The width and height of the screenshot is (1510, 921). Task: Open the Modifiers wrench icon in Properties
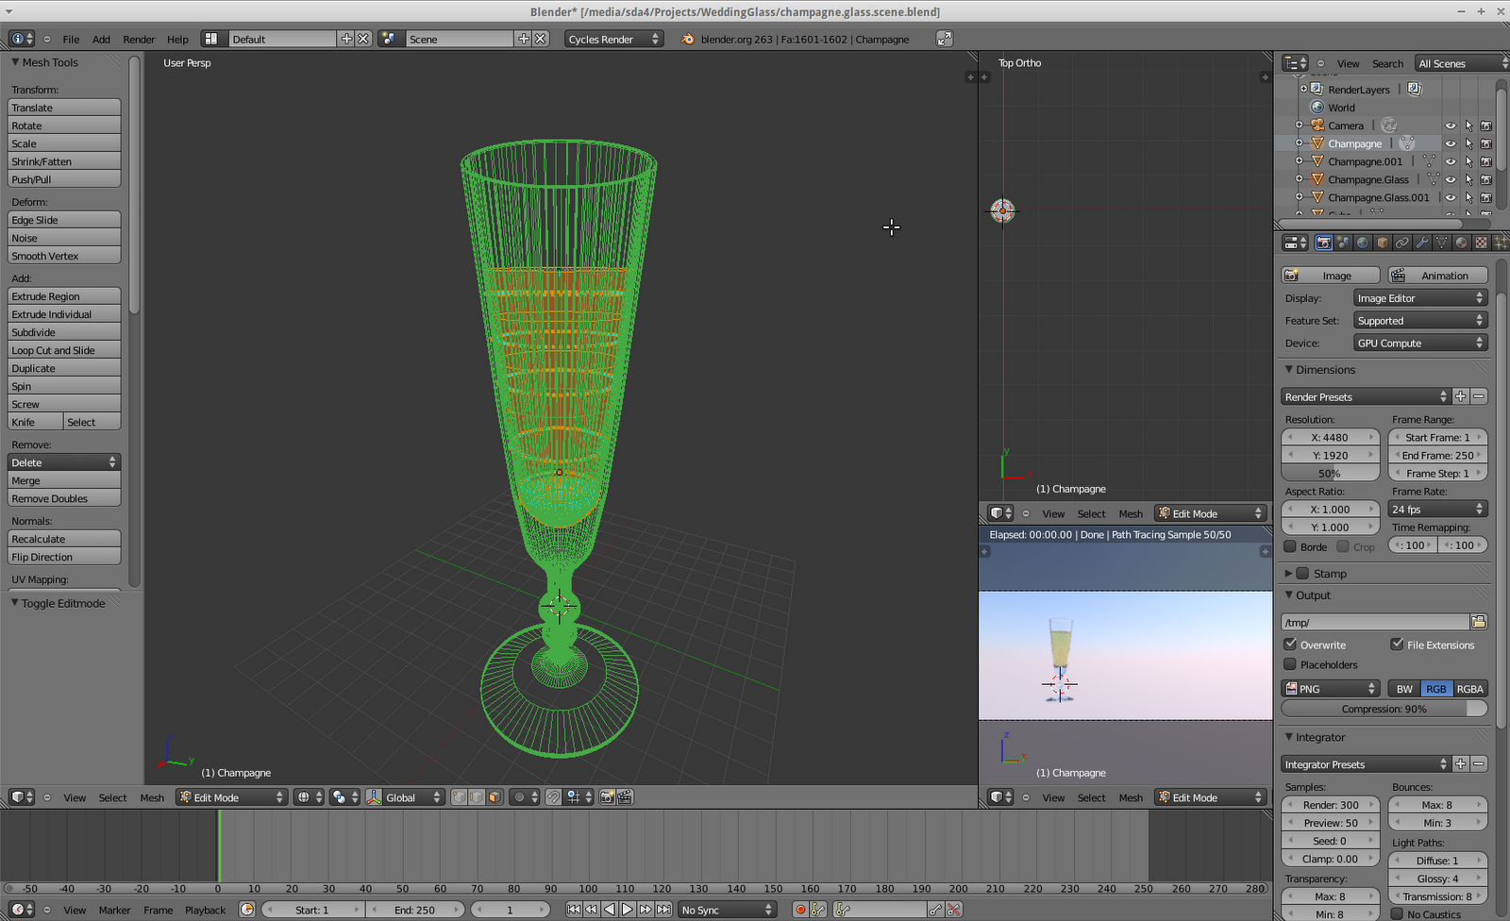(x=1422, y=243)
